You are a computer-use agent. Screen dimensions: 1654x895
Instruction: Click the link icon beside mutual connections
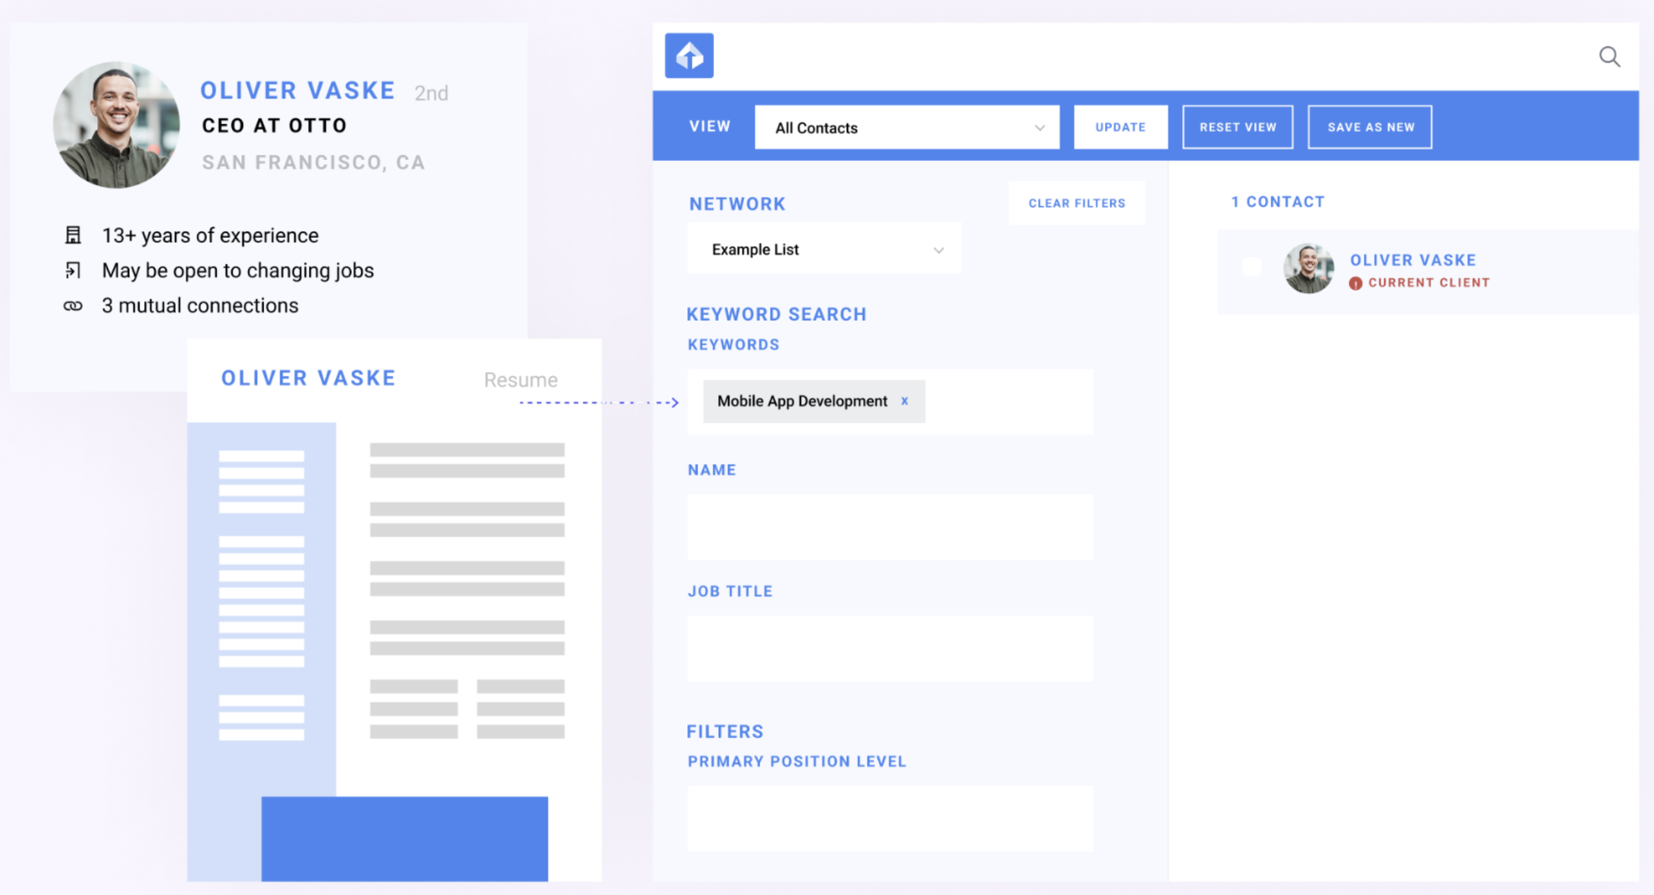(x=73, y=305)
